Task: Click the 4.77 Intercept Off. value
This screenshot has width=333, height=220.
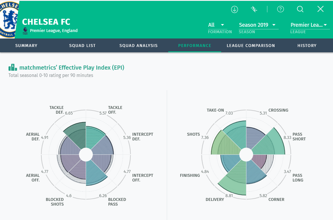Action: click(x=127, y=172)
